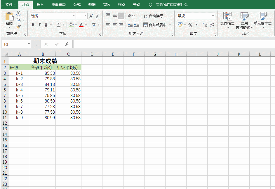This screenshot has height=189, width=275.
Task: Click the Paste clipboard icon
Action: tap(9, 16)
